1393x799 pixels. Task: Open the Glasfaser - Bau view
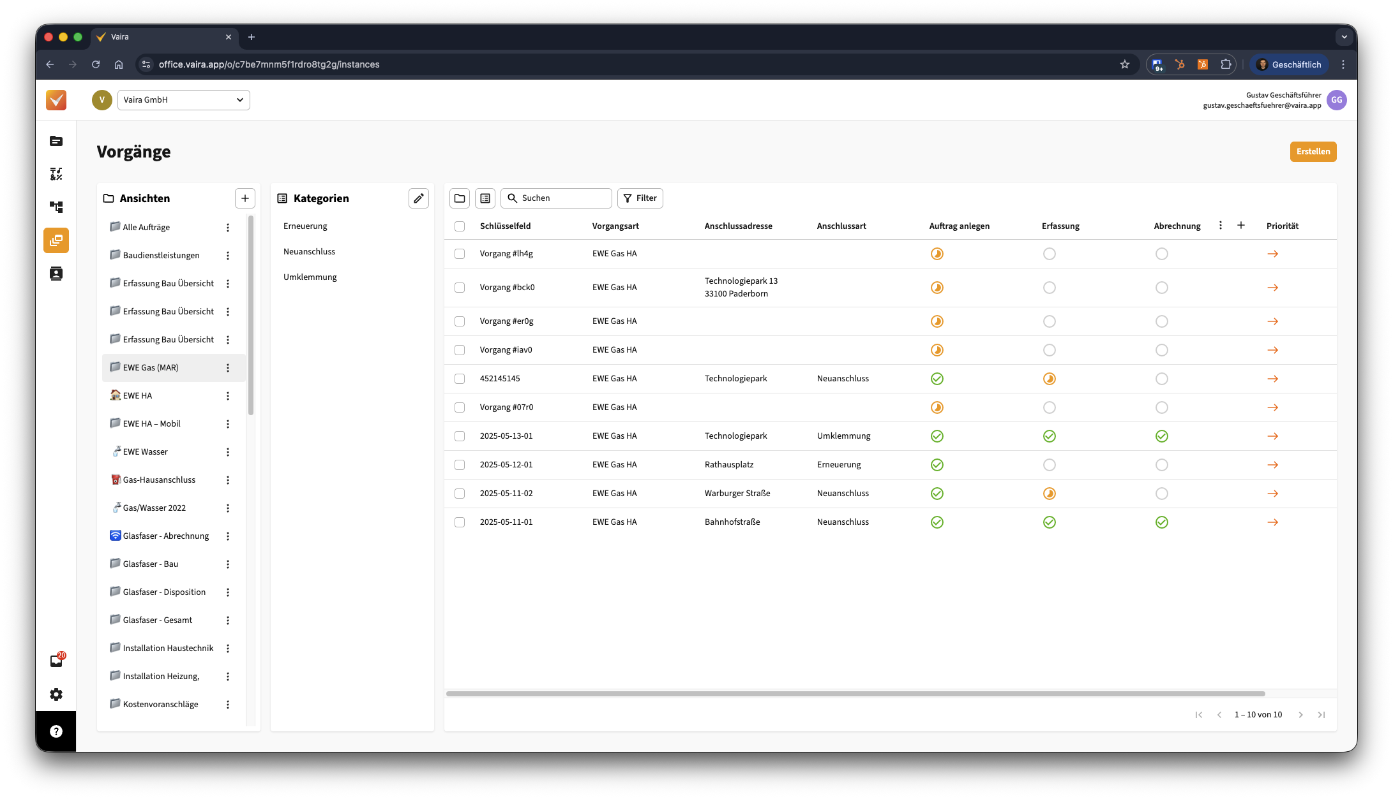coord(151,564)
